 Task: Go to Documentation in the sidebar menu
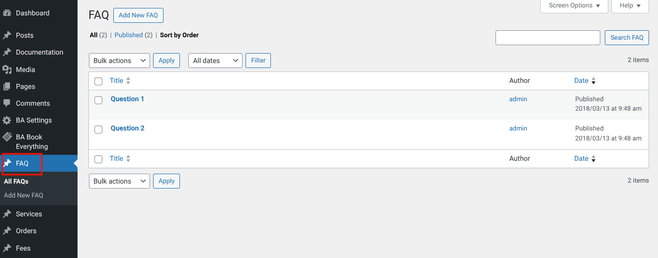click(39, 52)
